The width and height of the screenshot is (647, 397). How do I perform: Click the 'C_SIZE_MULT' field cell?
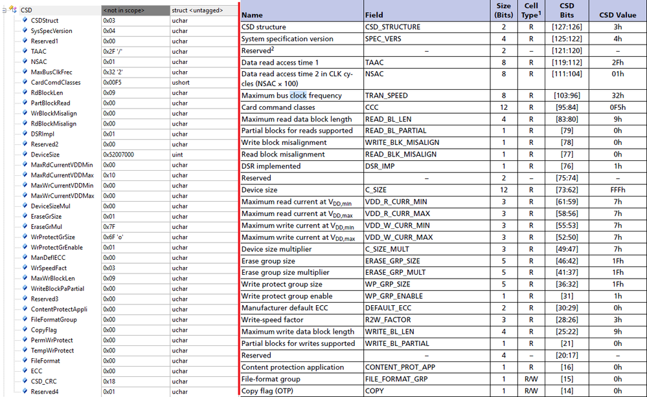427,249
